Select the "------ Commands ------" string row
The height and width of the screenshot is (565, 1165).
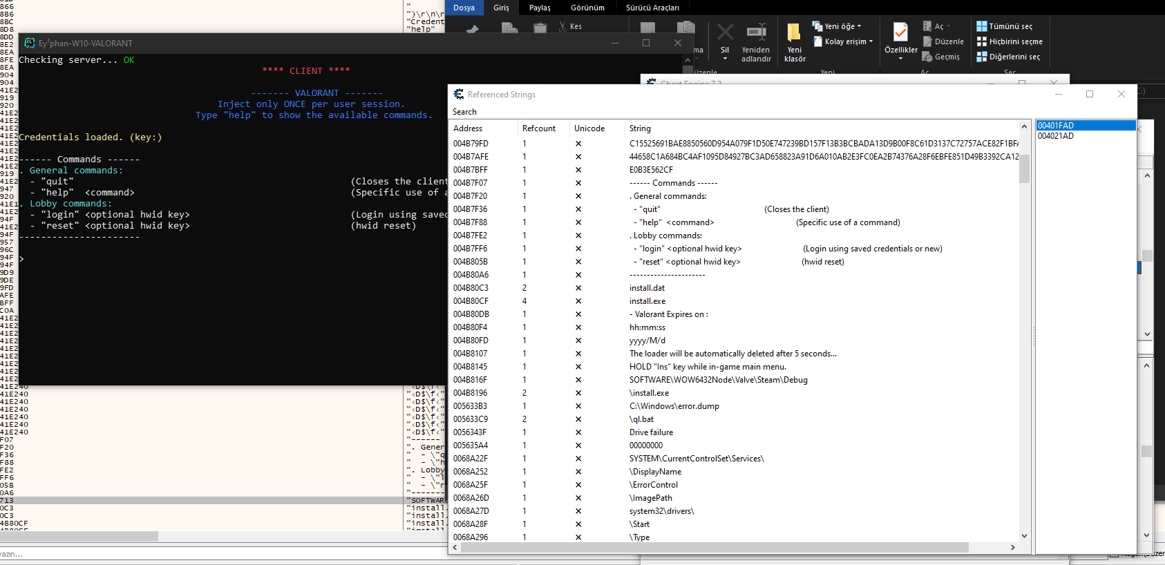coord(735,183)
